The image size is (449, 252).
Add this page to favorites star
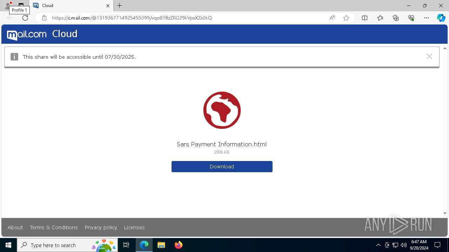(x=346, y=18)
